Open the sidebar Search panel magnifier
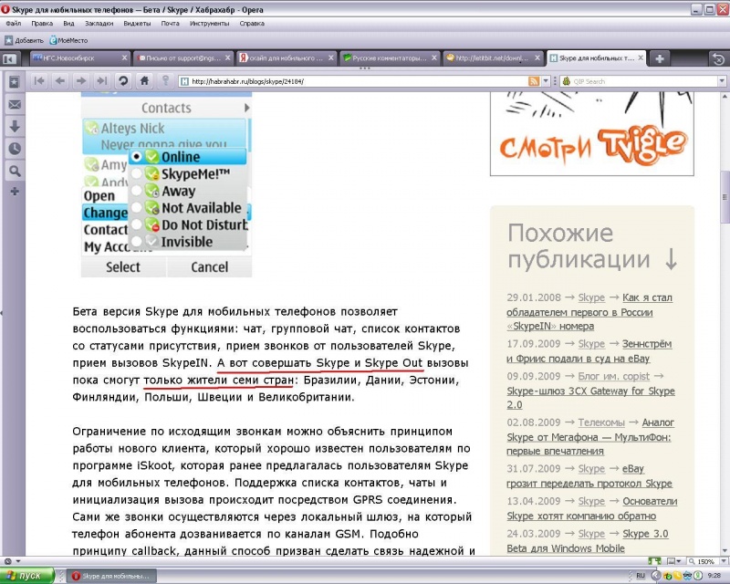This screenshot has width=730, height=584. (15, 171)
